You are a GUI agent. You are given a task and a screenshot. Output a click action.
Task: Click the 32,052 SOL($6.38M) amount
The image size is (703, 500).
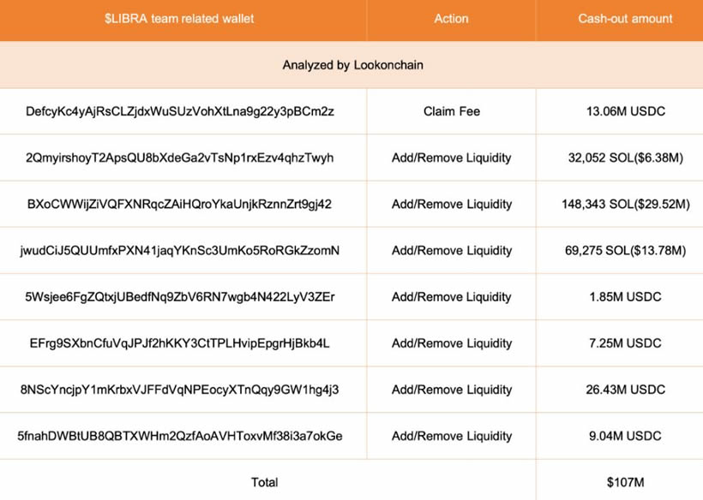(x=624, y=158)
